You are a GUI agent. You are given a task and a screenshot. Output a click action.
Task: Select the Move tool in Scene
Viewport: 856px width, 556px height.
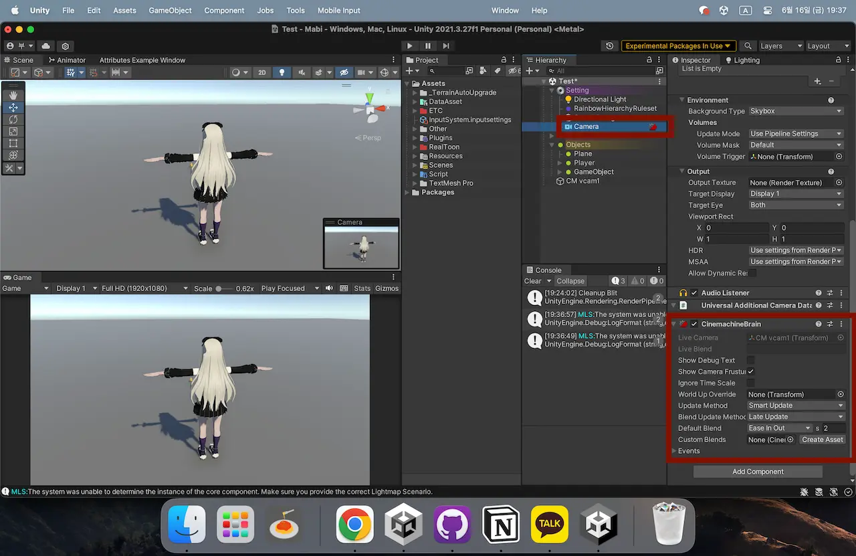(x=13, y=107)
